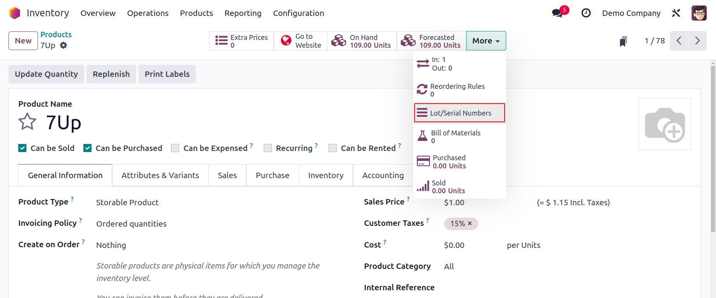
Task: Open Lot/Serial Numbers entry
Action: 460,113
